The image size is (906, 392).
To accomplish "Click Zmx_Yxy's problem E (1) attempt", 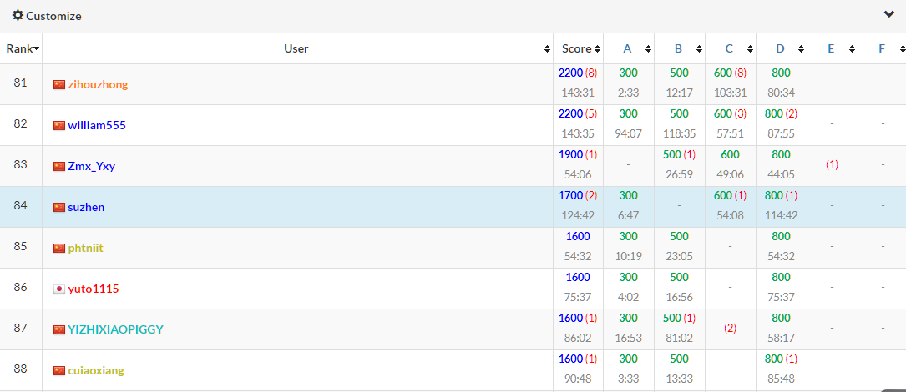I will 832,165.
